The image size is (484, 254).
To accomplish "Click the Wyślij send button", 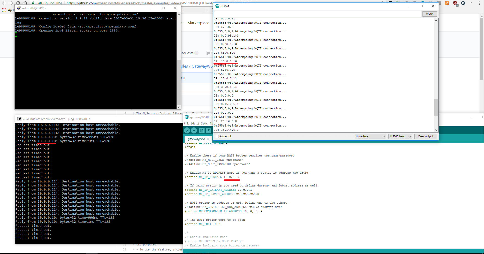I will tap(430, 14).
